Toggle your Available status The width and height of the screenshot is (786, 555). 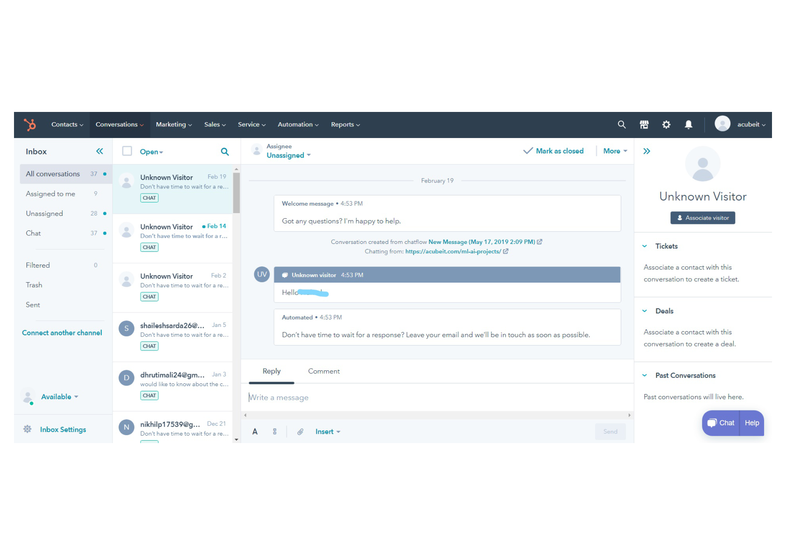coord(57,396)
